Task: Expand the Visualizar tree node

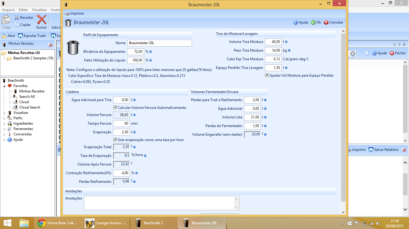Action: point(4,113)
